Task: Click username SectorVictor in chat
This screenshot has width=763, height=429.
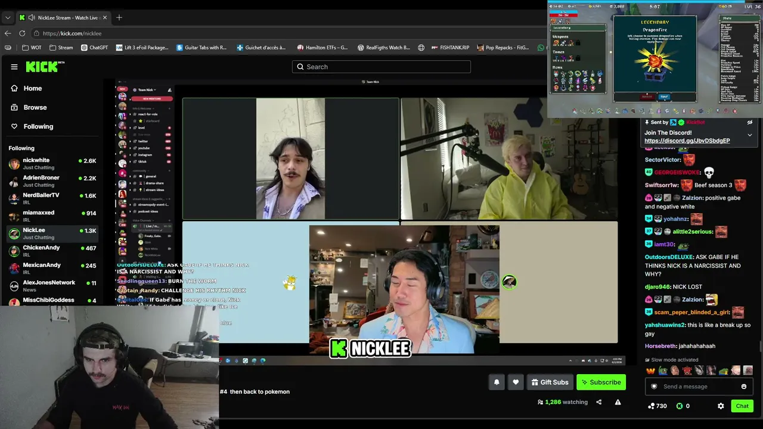Action: (x=663, y=160)
